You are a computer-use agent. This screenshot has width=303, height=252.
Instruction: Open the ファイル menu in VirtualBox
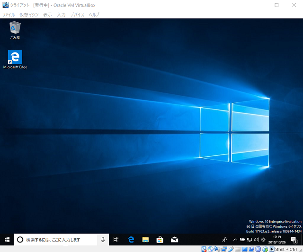click(x=9, y=15)
